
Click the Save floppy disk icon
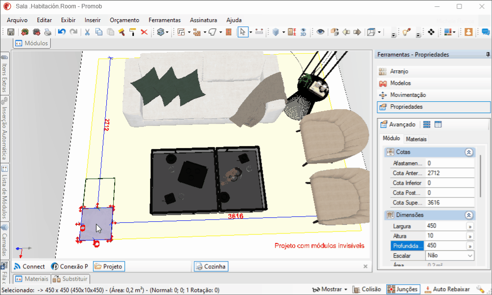[11, 32]
